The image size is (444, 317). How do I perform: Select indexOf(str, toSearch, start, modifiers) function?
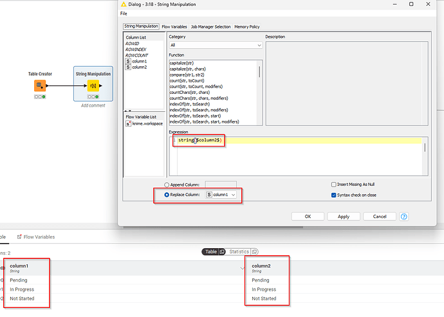click(x=204, y=122)
